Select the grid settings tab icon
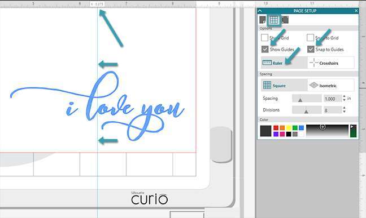 coord(274,20)
